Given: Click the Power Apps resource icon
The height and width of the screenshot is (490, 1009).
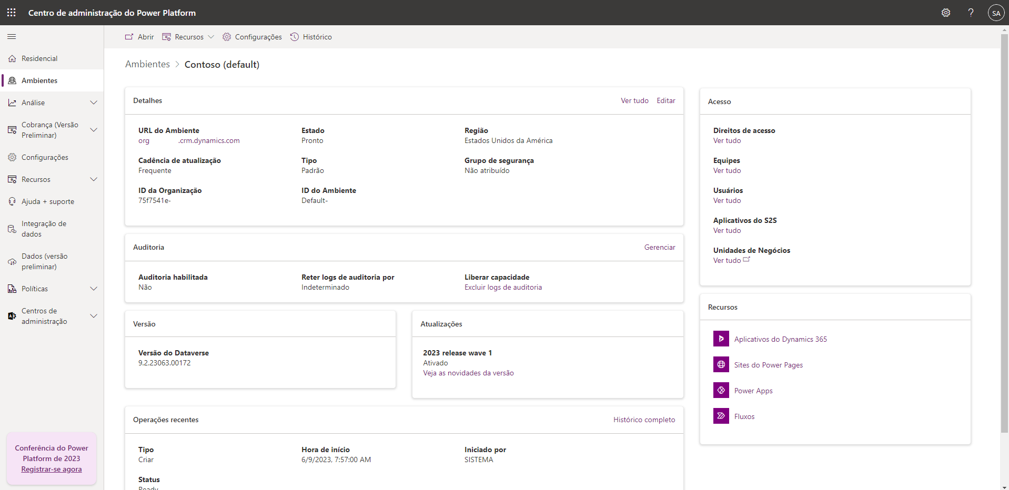Looking at the screenshot, I should 721,391.
